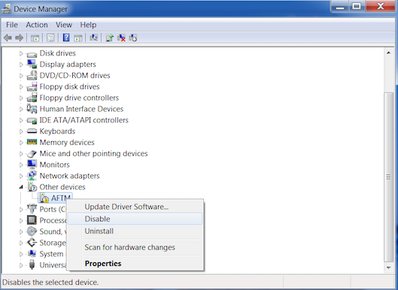Expand the Disk drives node
Image resolution: width=398 pixels, height=290 pixels.
click(x=21, y=53)
